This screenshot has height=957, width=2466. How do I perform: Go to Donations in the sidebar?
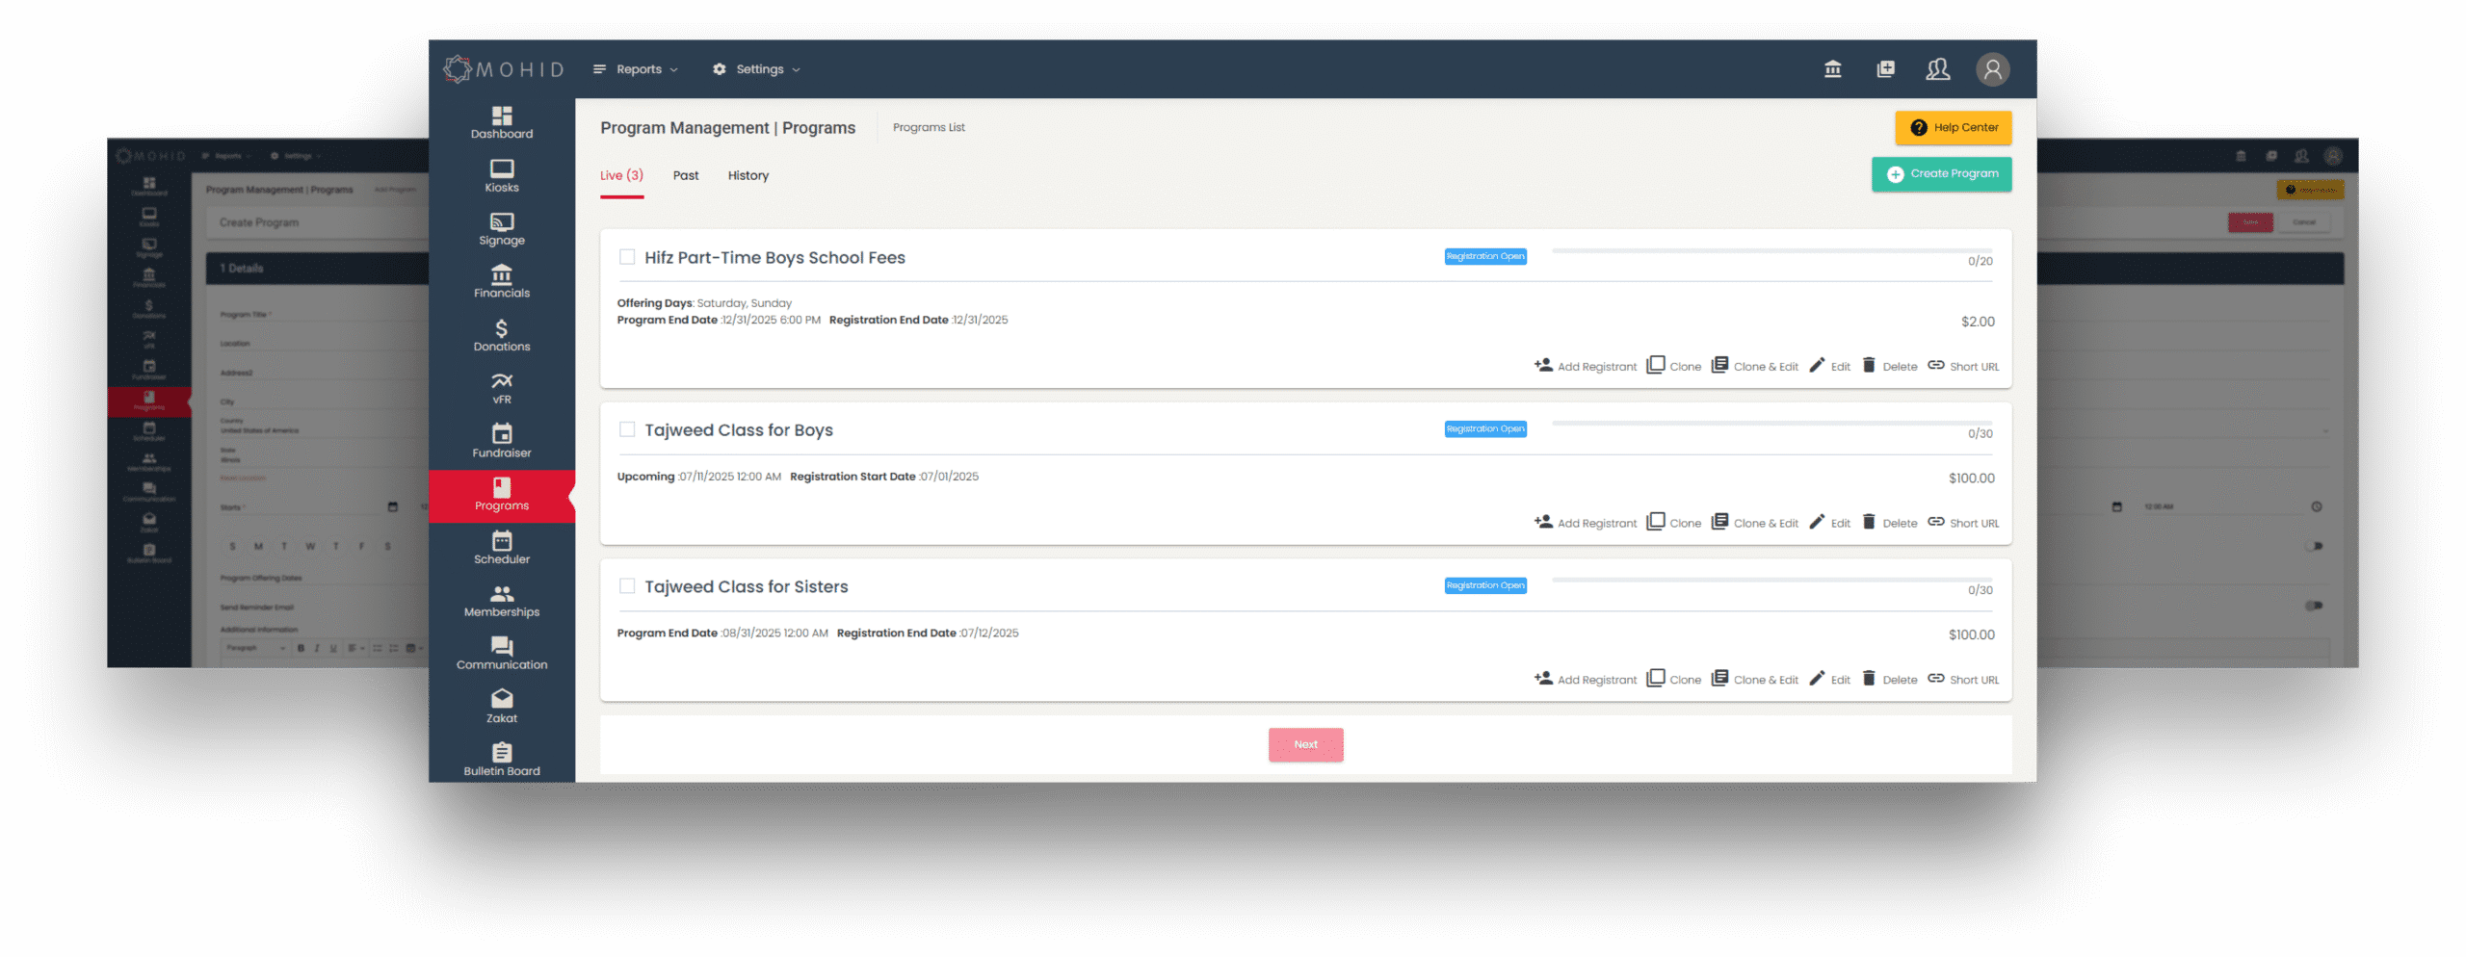(501, 335)
